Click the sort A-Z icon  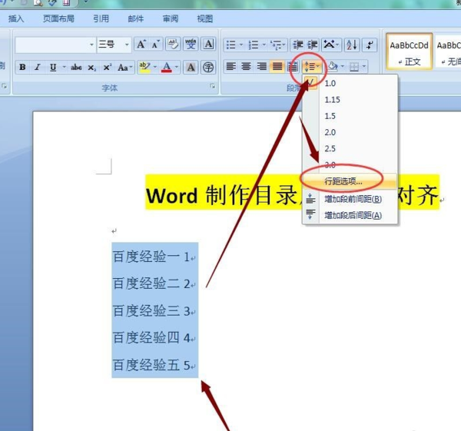352,45
